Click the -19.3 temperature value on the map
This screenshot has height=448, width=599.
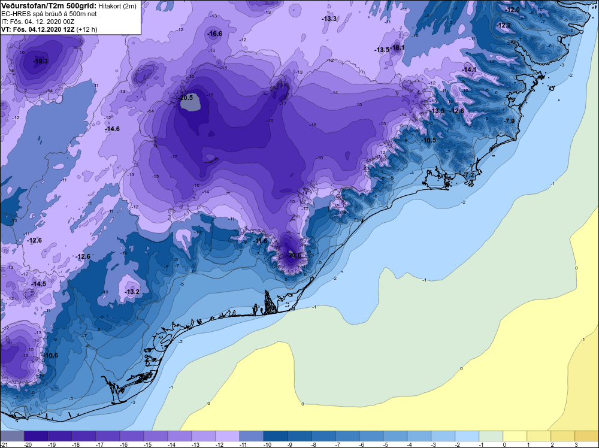[41, 61]
